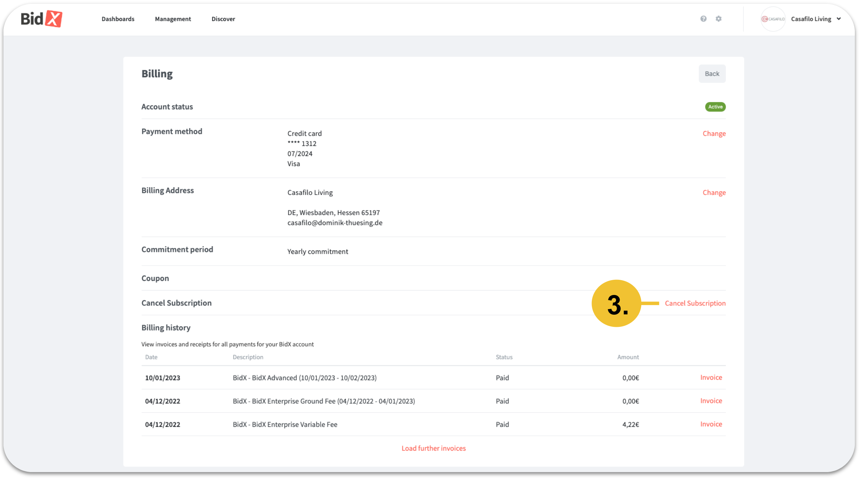Click the Status column header
This screenshot has height=479, width=859.
(x=504, y=357)
